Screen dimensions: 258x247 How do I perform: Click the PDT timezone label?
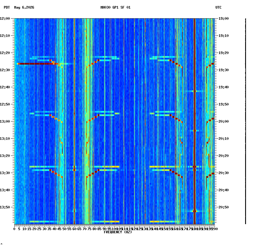pyautogui.click(x=7, y=7)
